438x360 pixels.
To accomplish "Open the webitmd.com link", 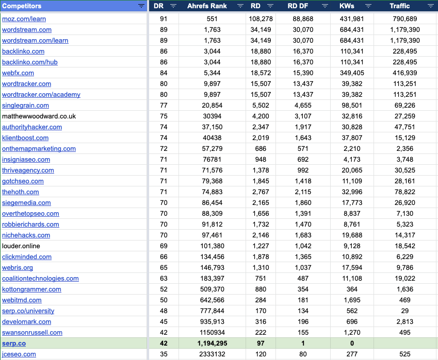I will pyautogui.click(x=22, y=300).
